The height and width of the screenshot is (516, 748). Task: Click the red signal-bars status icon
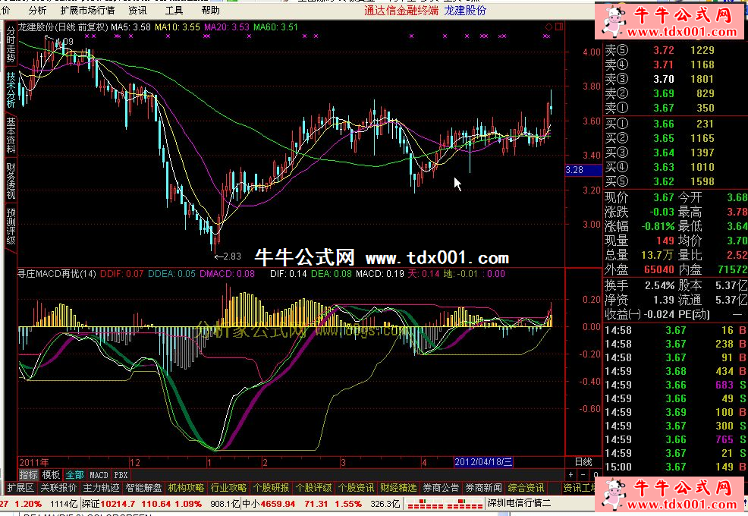point(445,504)
